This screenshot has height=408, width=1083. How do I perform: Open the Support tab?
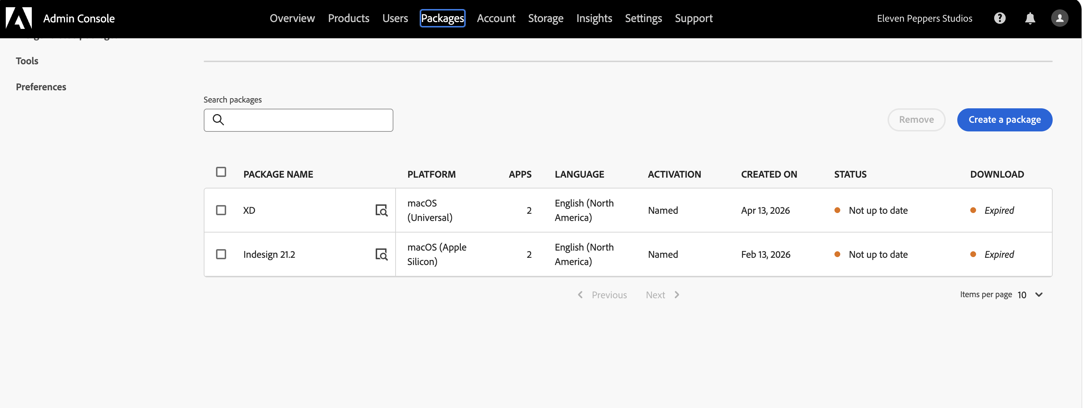tap(694, 18)
